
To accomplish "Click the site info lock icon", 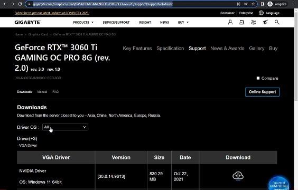I will click(x=29, y=4).
